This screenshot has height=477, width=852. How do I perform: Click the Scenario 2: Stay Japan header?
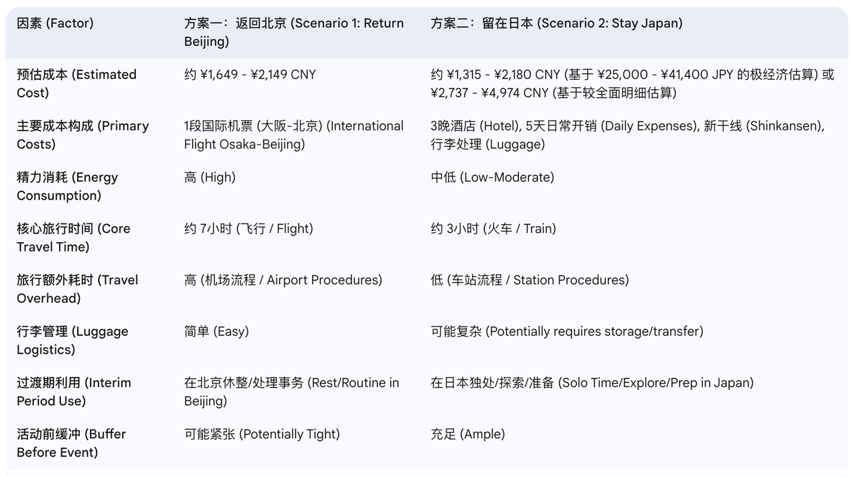click(556, 23)
